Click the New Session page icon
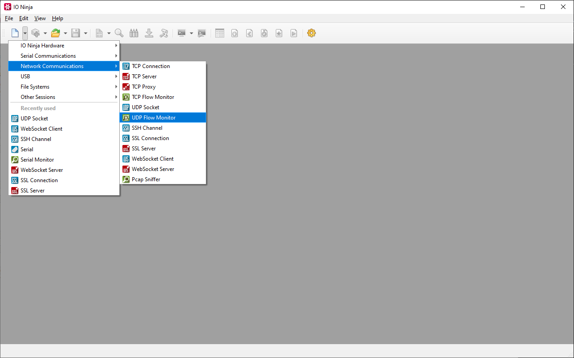 15,33
